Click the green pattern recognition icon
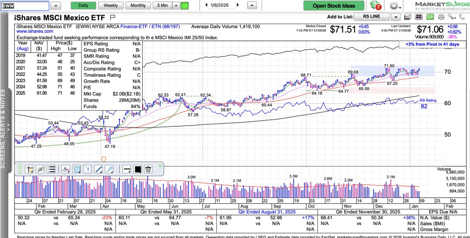Viewport: 470px width, 238px height. [430, 17]
